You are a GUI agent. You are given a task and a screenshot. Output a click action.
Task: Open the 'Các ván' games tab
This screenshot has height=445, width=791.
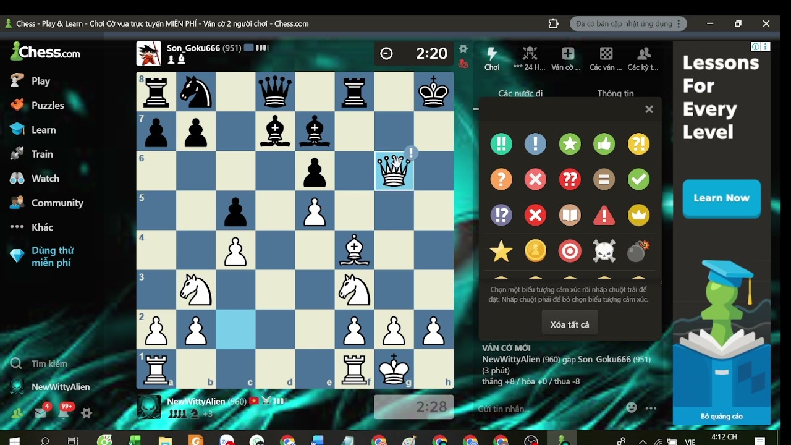[x=606, y=58]
